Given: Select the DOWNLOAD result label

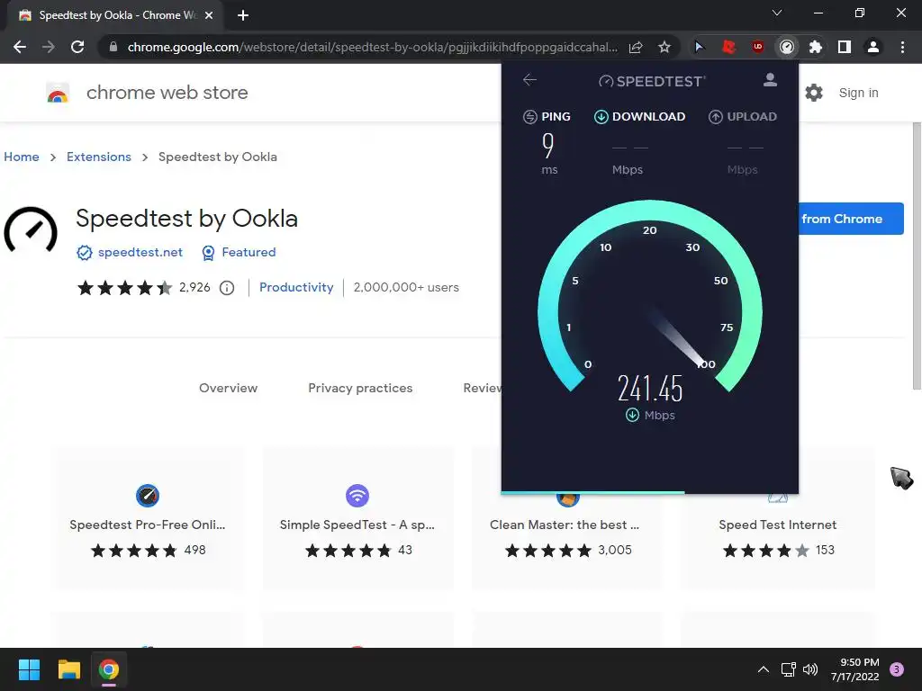Looking at the screenshot, I should click(x=648, y=116).
